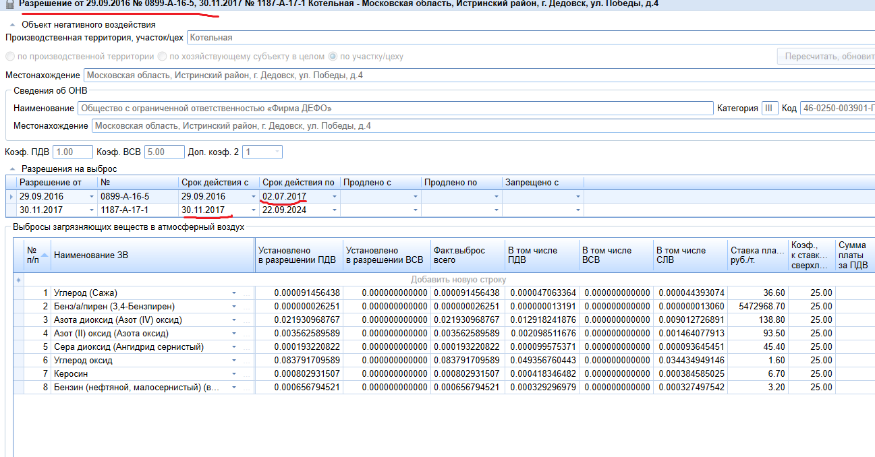Screen dimensions: 875x457
Task: Click the ellipsis button beside Углерод (Сажа)
Action: pyautogui.click(x=246, y=293)
